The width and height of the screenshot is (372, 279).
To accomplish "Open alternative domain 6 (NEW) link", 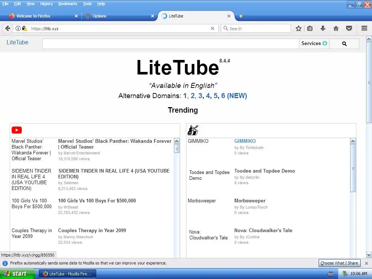I will click(234, 96).
